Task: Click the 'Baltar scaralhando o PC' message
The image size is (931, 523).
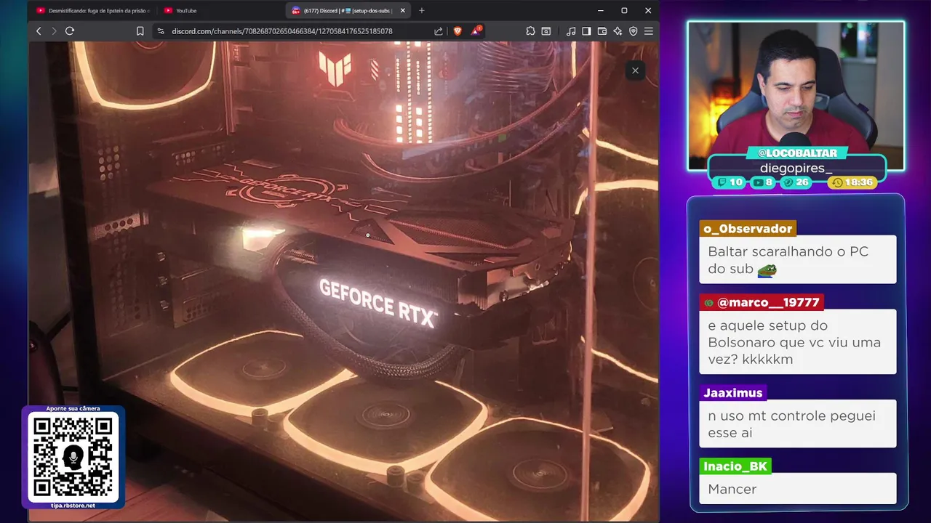Action: pyautogui.click(x=797, y=260)
